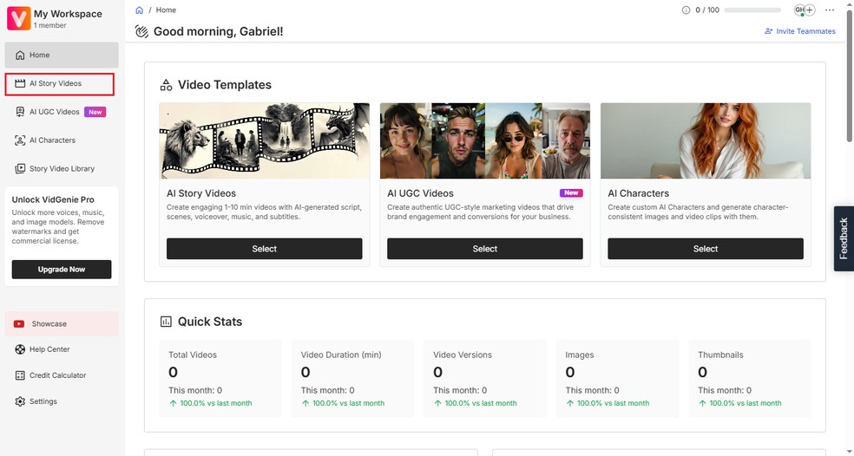Click the home breadcrumb icon
854x456 pixels.
tap(140, 10)
